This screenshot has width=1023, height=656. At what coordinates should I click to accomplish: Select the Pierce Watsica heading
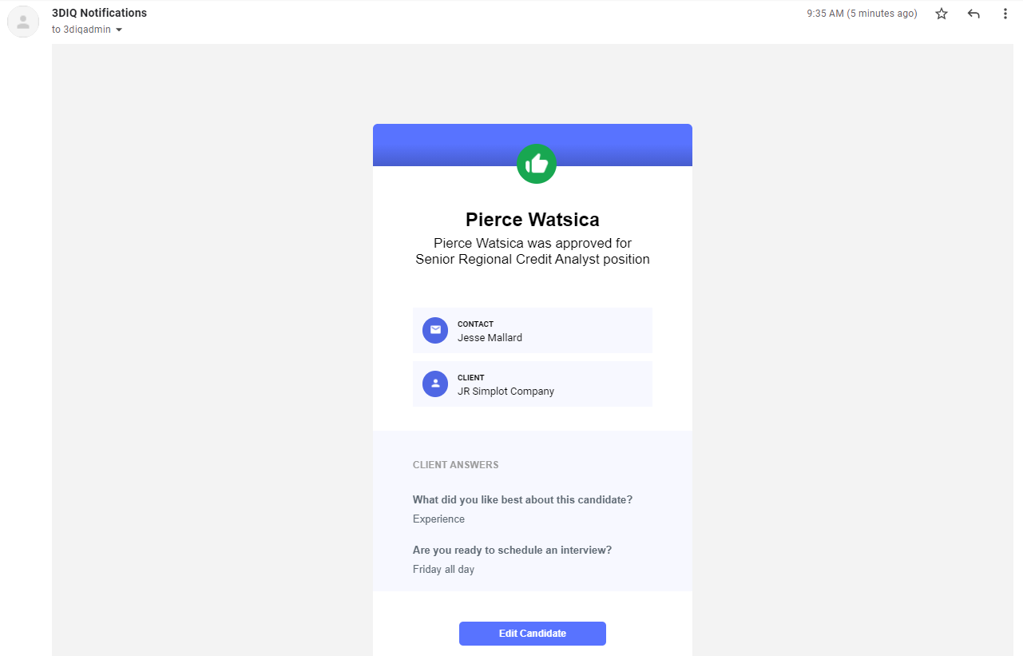coord(533,219)
